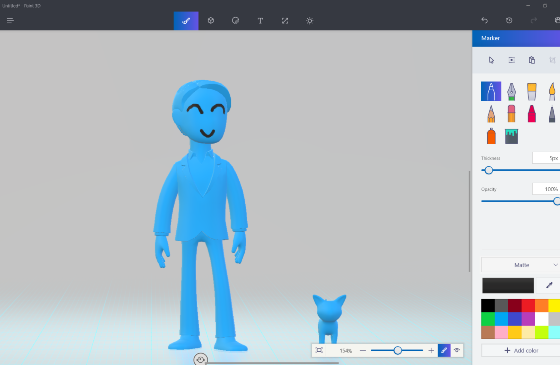
Task: Expand the Matte material dropdown
Action: pos(521,265)
